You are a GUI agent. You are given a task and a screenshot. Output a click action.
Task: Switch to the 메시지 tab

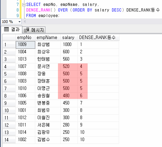click(34, 30)
